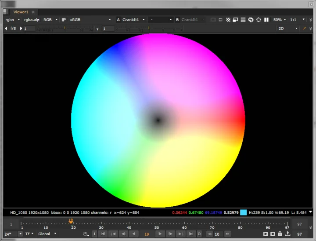
Task: Set out point with the O button
Action: pyautogui.click(x=199, y=234)
